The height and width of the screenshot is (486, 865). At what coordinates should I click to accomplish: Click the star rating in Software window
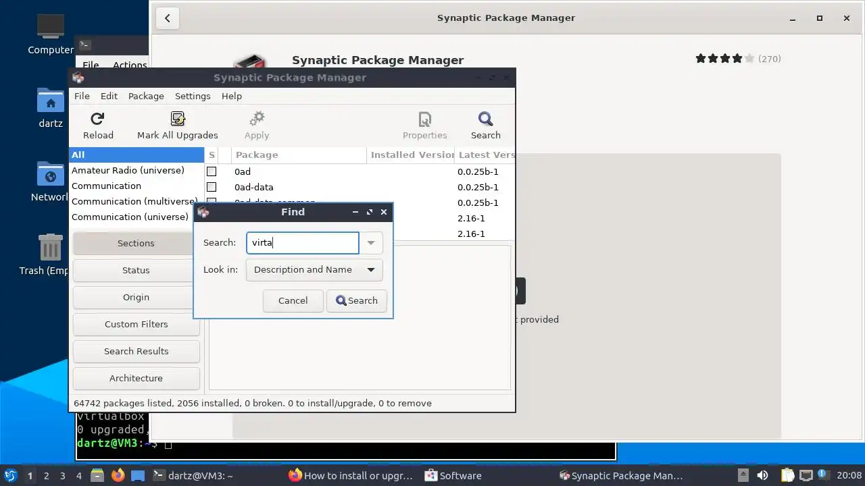pos(724,59)
